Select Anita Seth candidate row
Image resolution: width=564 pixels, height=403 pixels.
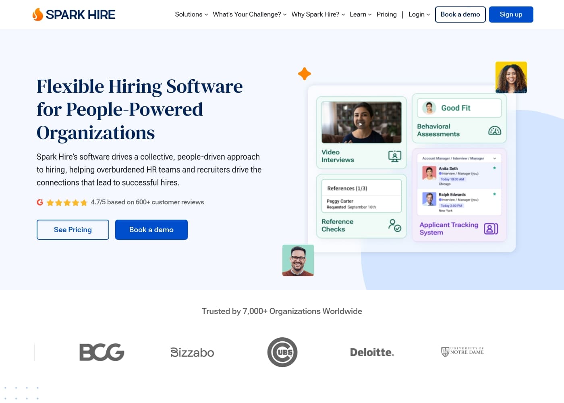coord(459,176)
